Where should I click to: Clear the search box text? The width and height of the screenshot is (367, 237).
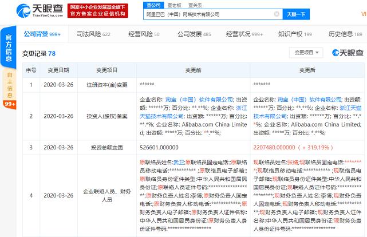pyautogui.click(x=277, y=14)
